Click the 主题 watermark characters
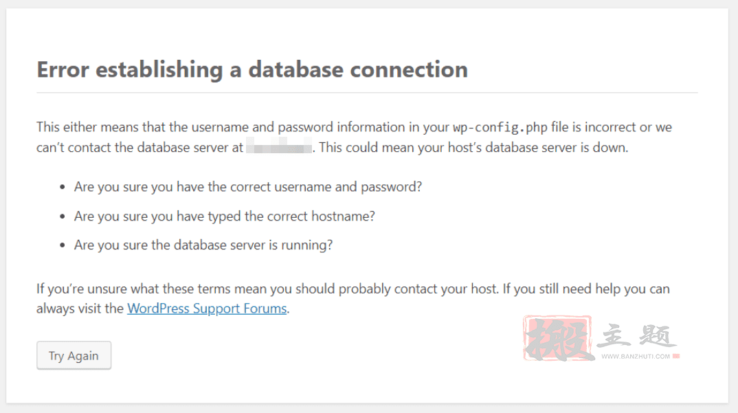This screenshot has width=738, height=413. click(x=637, y=336)
